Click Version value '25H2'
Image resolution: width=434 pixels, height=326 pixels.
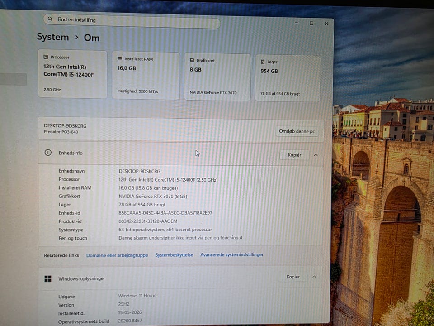(x=124, y=304)
